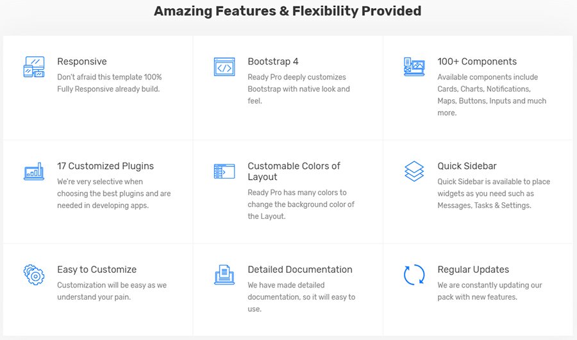Click the 17 Customized Plugins chart icon
This screenshot has width=577, height=340.
coord(34,172)
